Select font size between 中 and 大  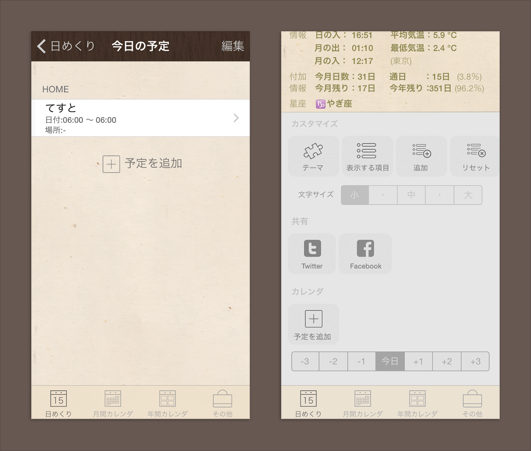pos(440,195)
